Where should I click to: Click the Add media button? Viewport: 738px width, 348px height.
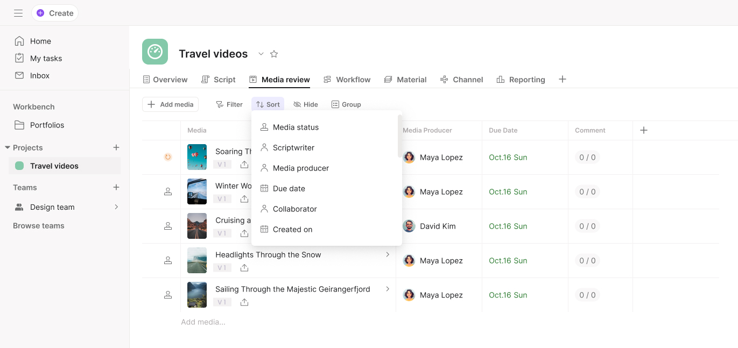(x=170, y=104)
